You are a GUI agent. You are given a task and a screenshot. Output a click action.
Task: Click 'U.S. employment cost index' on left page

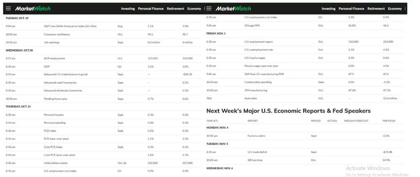point(59,171)
